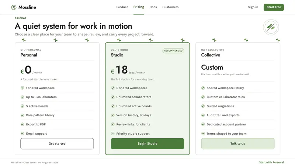Click the Mossline logo icon in header
Image resolution: width=295 pixels, height=166 pixels.
point(14,7)
